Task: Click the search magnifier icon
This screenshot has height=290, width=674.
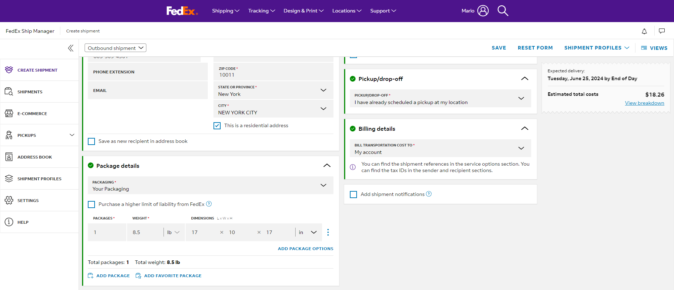Action: (x=503, y=11)
